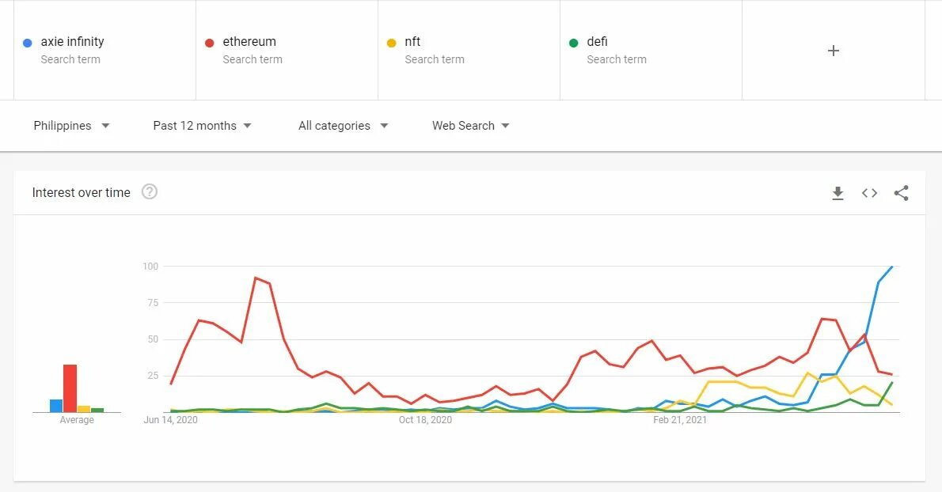Viewport: 942px width, 492px height.
Task: Click the green dot beside defi
Action: [573, 43]
